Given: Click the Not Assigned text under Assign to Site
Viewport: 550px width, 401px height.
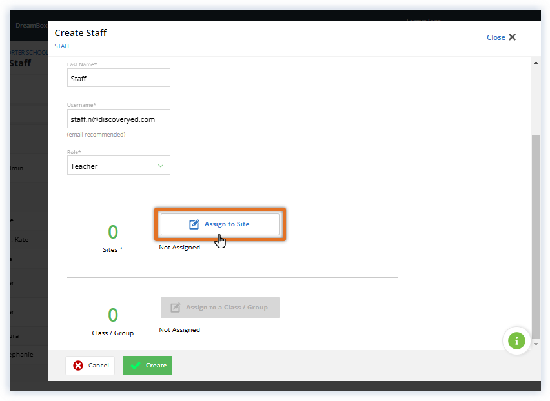Looking at the screenshot, I should [179, 248].
